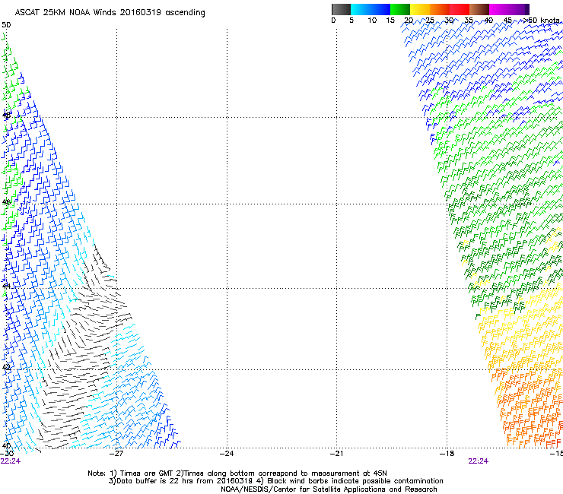Click the "15" legend speed label

pos(390,21)
